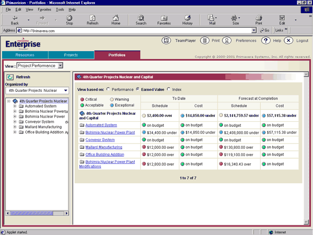This screenshot has width=313, height=235.
Task: Select the Performance radio button
Action: (108, 89)
